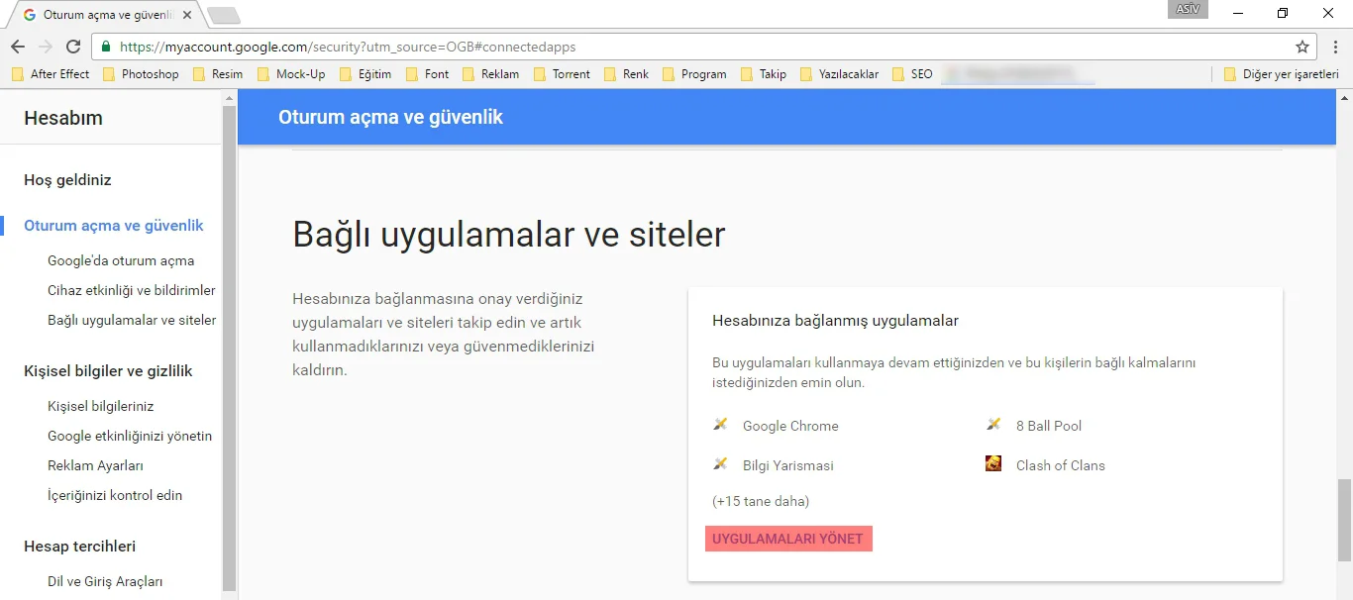Open the SEO bookmark folder
Screen dimensions: 1353x600
point(912,74)
